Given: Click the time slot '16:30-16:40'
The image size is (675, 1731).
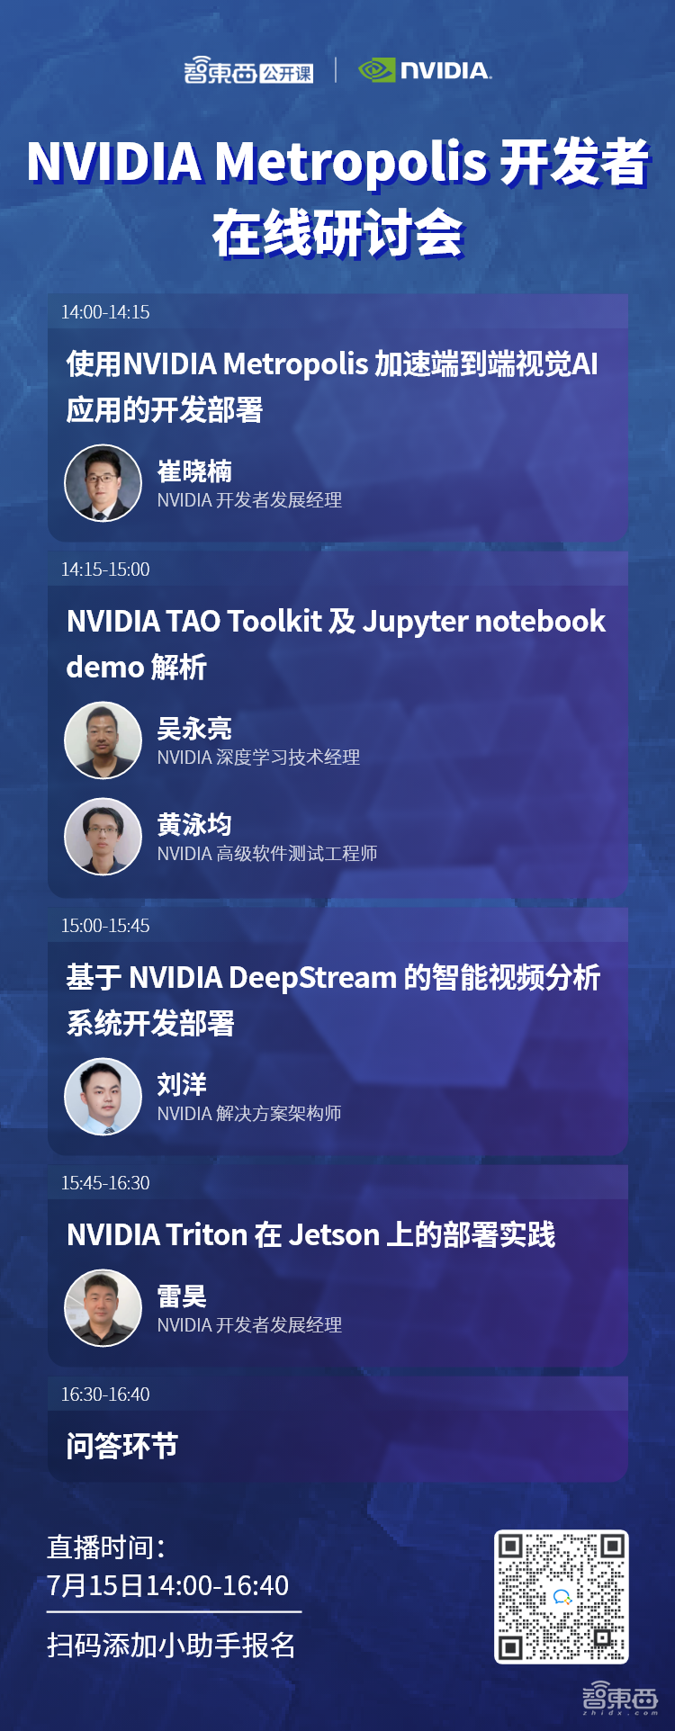Looking at the screenshot, I should click(105, 1395).
